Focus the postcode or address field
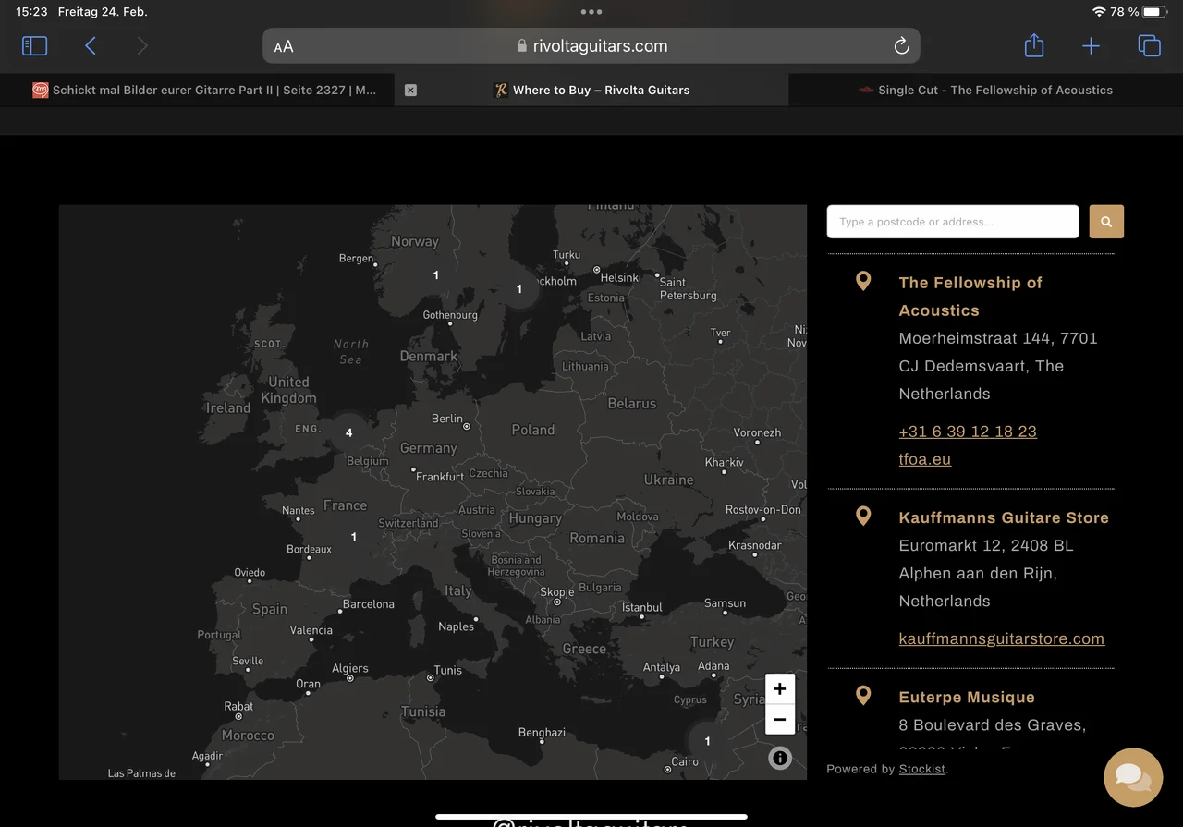The width and height of the screenshot is (1183, 827). (952, 222)
